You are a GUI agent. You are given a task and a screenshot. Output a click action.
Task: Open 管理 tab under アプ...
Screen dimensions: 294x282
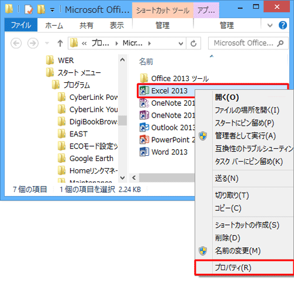[x=227, y=25]
